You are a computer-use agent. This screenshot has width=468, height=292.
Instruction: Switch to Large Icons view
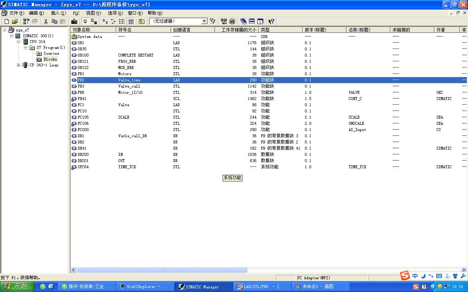click(105, 22)
